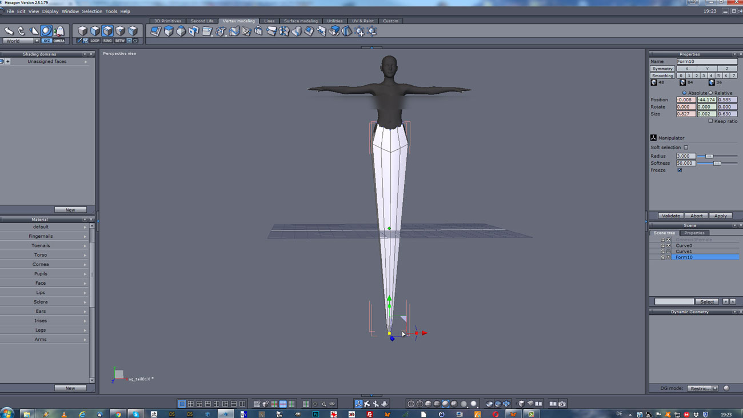This screenshot has height=418, width=743.
Task: Adjust the Radius slider
Action: (x=709, y=156)
